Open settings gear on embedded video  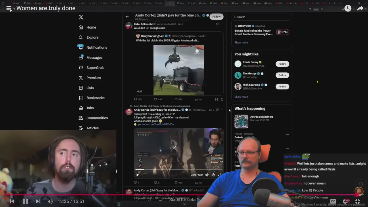point(213,175)
